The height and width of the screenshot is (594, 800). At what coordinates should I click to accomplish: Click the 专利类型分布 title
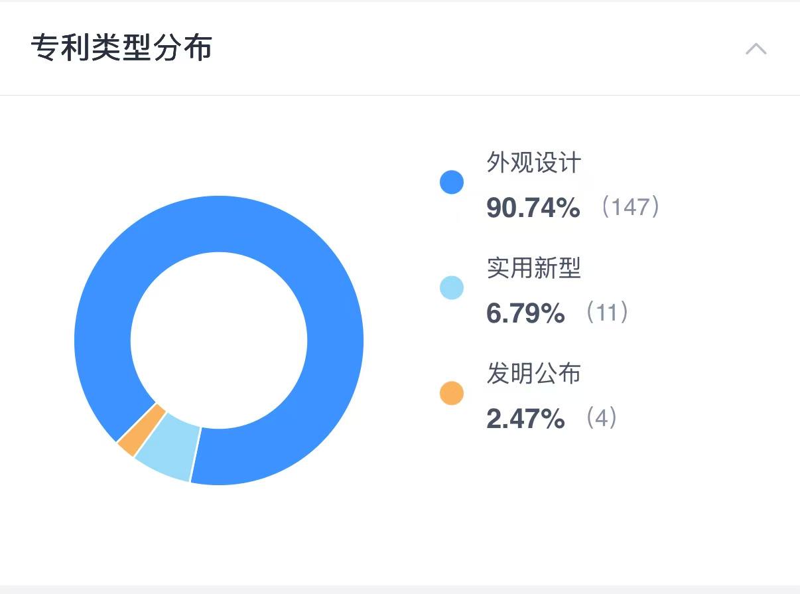point(121,48)
